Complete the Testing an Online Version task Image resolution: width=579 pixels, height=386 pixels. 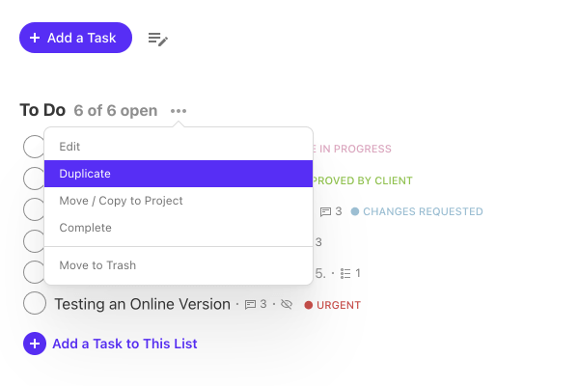point(35,303)
